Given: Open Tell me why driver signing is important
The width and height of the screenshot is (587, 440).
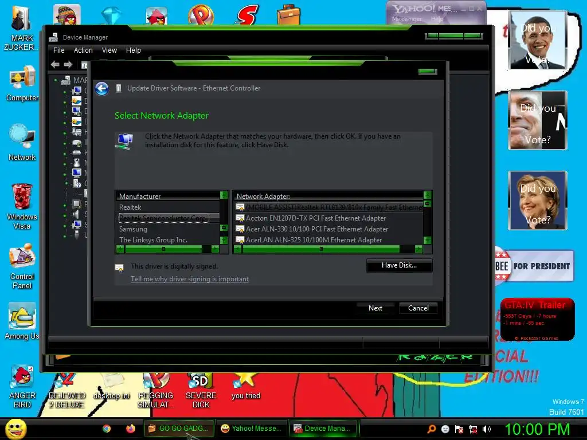Looking at the screenshot, I should click(189, 279).
